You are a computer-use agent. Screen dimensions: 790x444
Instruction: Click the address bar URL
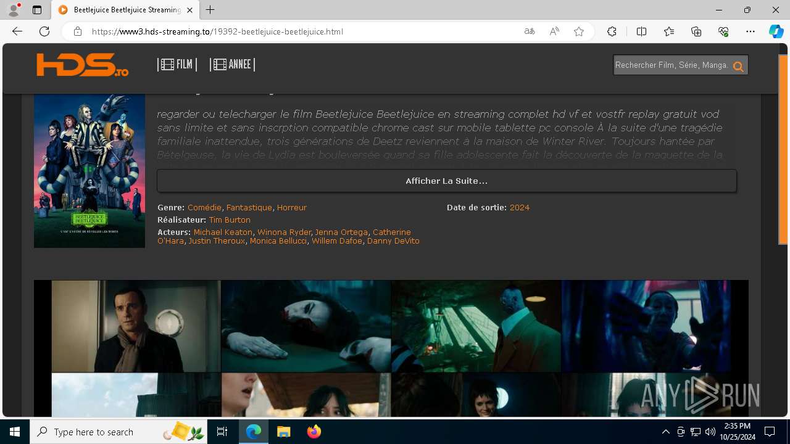[x=217, y=31]
